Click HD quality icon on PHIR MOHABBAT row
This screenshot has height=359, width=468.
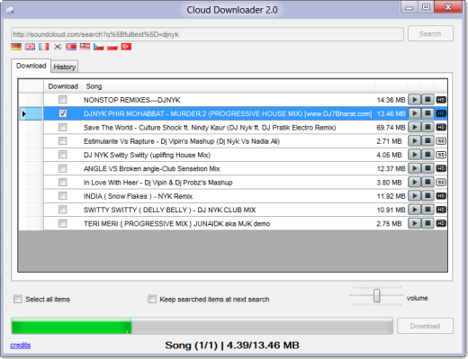point(441,113)
